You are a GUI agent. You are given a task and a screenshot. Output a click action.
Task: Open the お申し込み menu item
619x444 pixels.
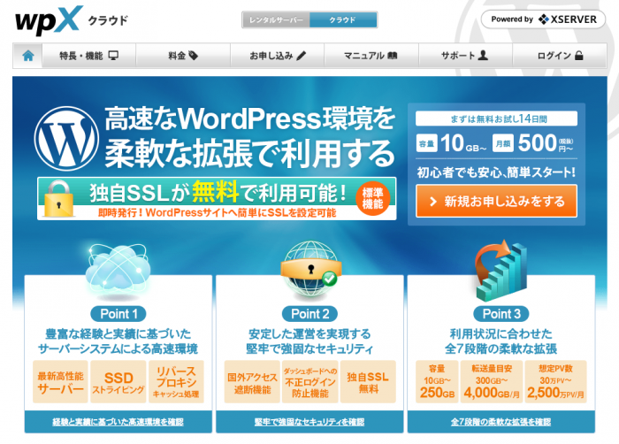[277, 56]
